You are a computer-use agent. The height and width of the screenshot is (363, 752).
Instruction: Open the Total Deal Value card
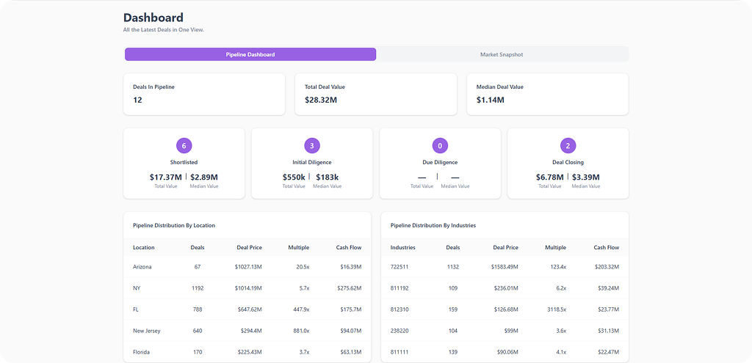pyautogui.click(x=375, y=94)
